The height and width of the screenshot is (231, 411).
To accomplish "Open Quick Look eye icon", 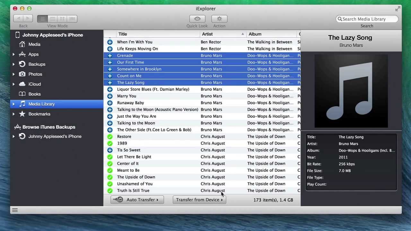I will (197, 19).
